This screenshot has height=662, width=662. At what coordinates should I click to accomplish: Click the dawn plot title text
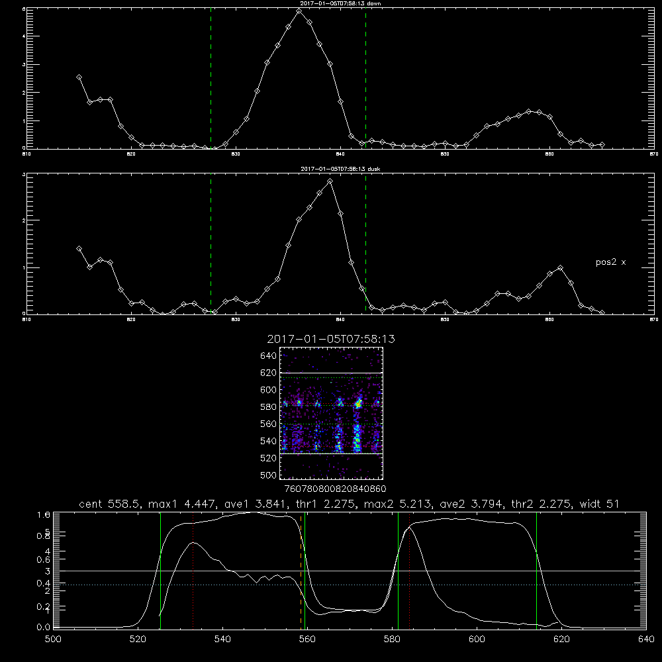tap(340, 3)
